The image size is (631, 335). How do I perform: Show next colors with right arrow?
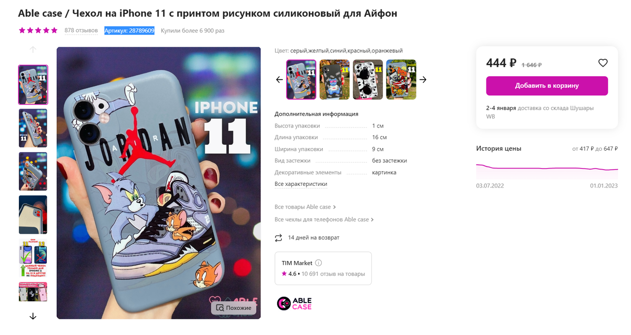point(423,80)
